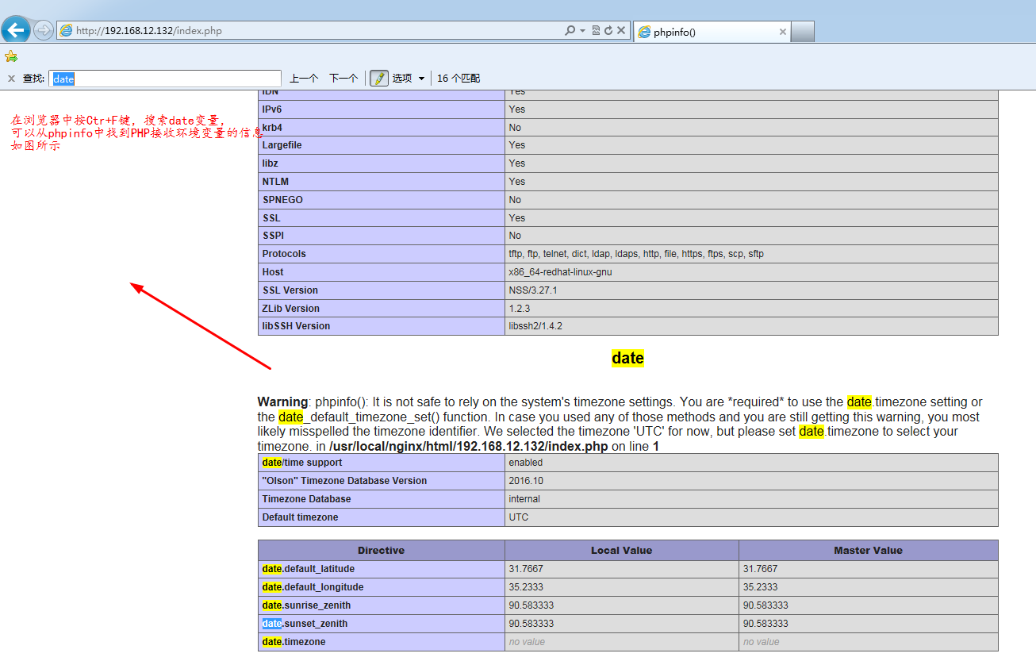Click the IE page icon in the address bar

coord(66,31)
